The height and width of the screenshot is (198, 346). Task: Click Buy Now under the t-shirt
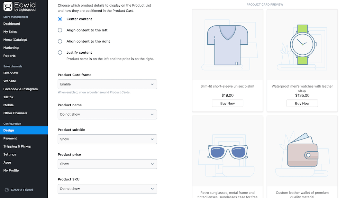[227, 103]
